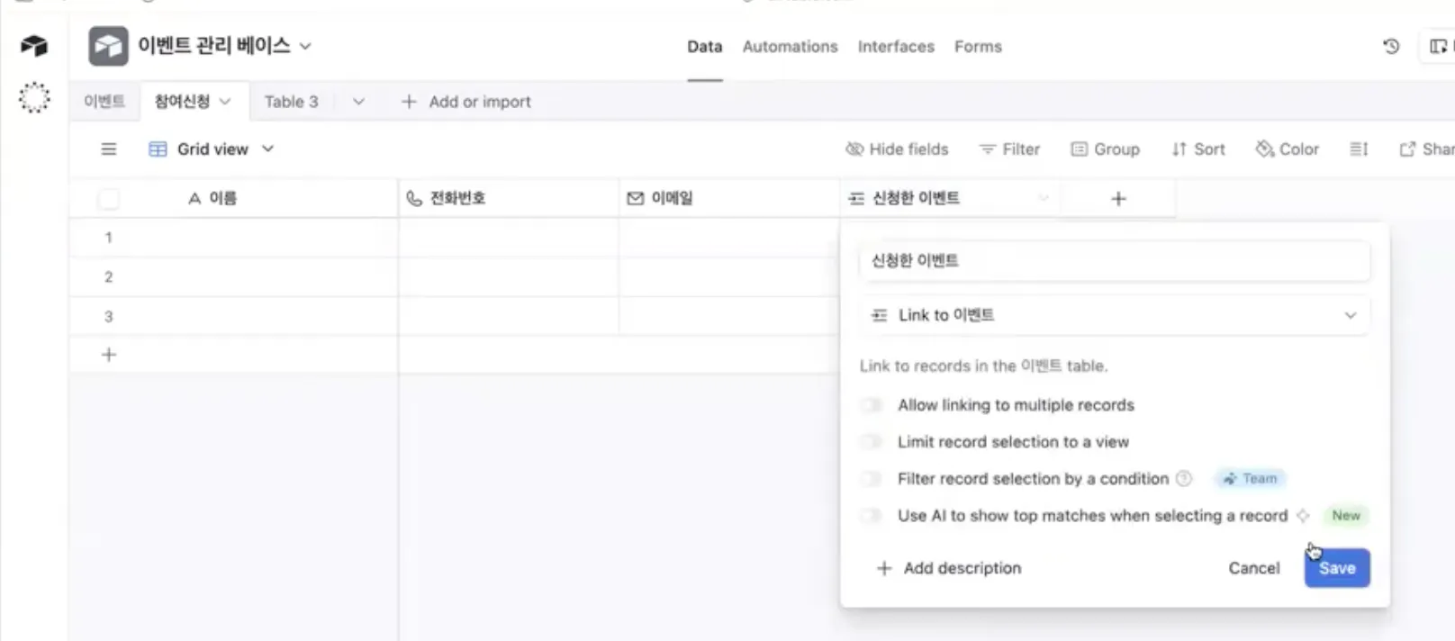
Task: Select the Table 3 tab
Action: [x=291, y=102]
